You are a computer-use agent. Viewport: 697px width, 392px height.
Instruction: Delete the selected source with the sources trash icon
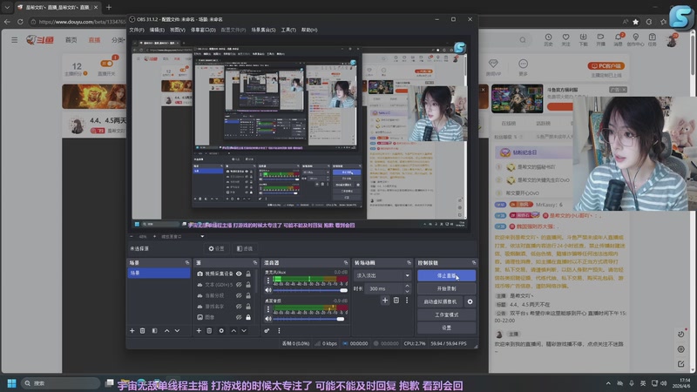pyautogui.click(x=209, y=331)
